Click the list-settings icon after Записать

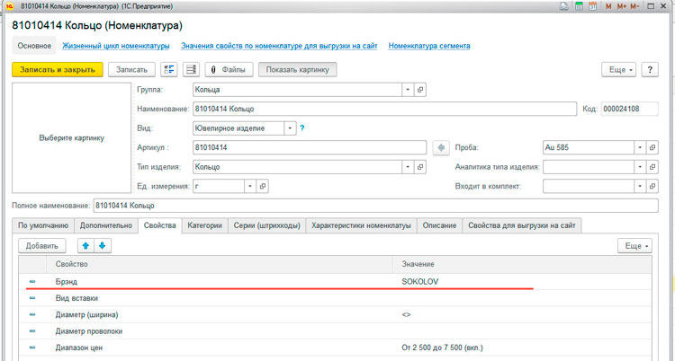tap(169, 69)
